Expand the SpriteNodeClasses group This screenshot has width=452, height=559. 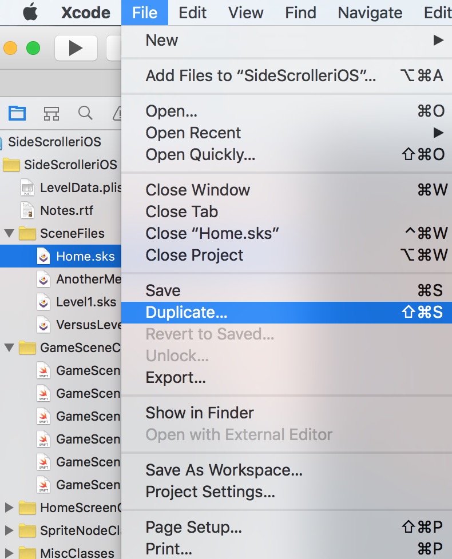(7, 530)
